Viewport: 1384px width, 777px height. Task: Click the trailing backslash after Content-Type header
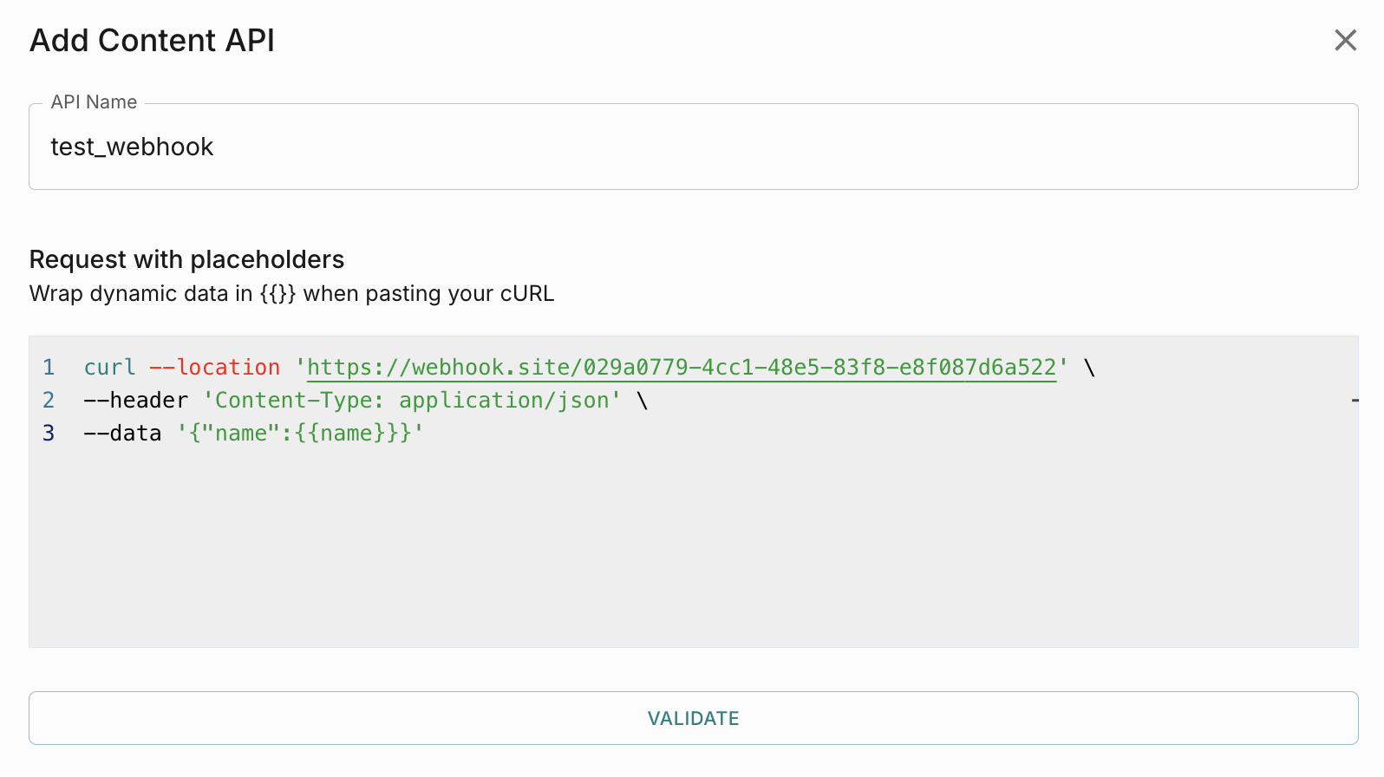(x=643, y=401)
